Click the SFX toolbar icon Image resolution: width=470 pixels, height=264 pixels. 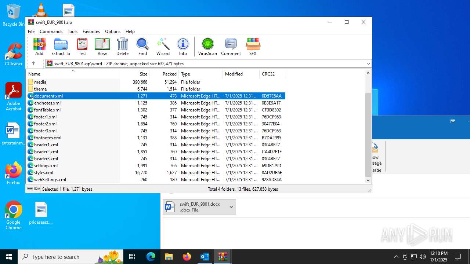click(x=253, y=47)
